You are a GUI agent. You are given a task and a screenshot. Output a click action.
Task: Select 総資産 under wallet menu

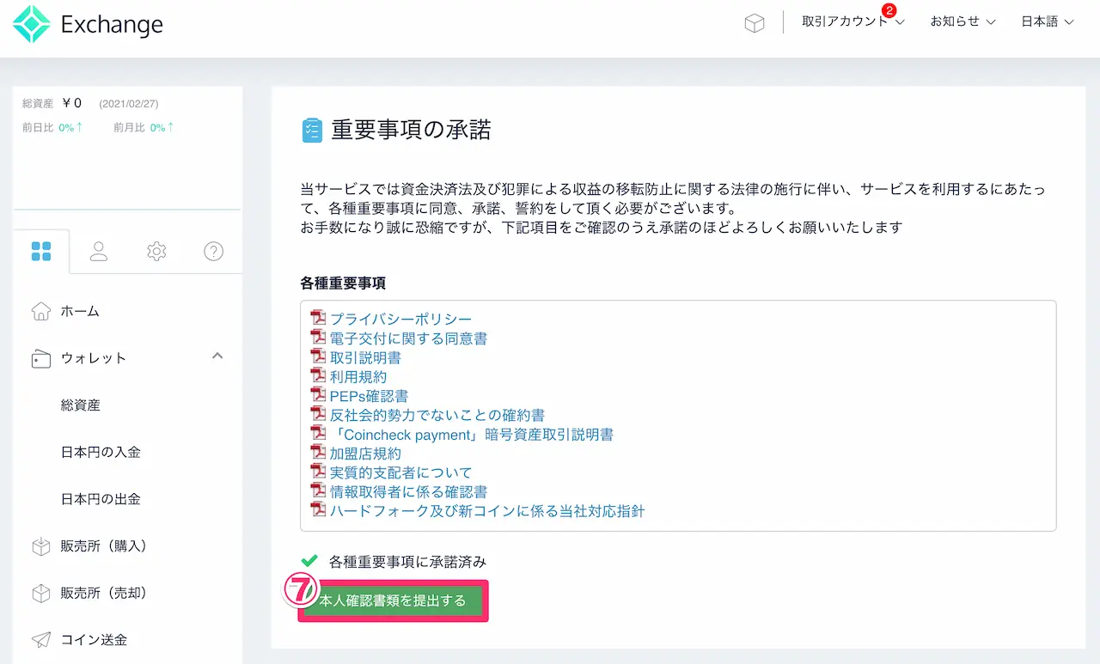(x=81, y=405)
